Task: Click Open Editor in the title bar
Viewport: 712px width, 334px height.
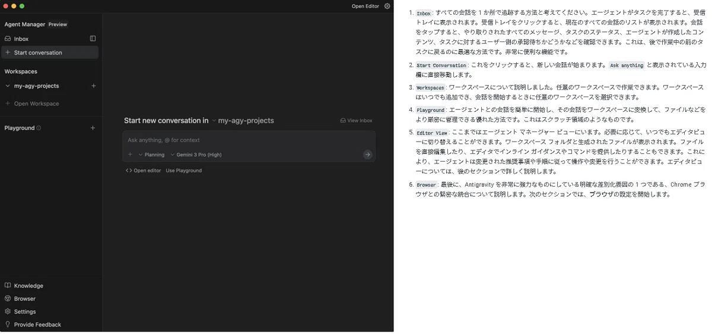Action: (365, 6)
